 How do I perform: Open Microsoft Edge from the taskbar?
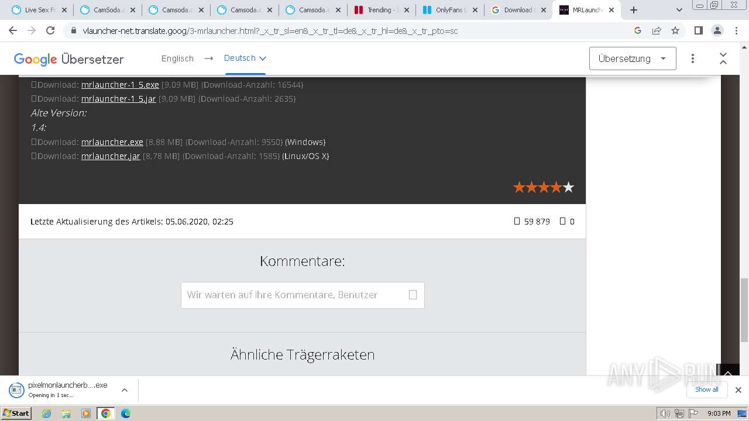coord(125,413)
